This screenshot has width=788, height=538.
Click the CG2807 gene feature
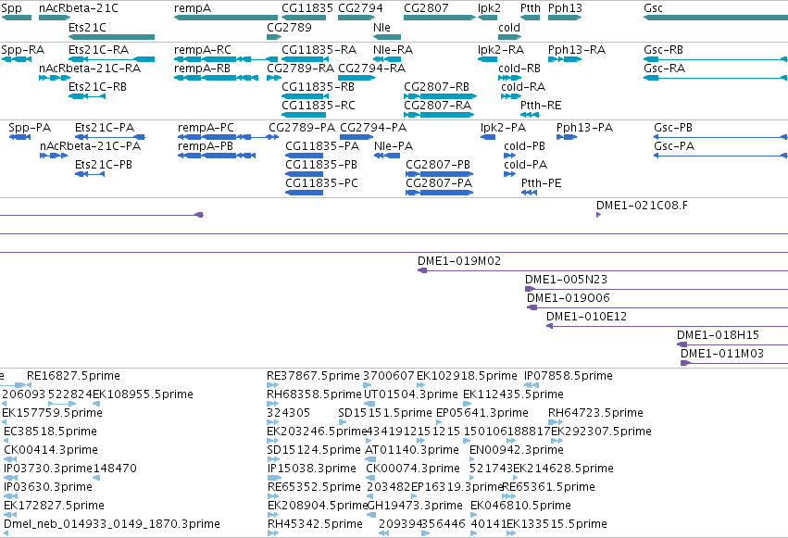tap(440, 18)
